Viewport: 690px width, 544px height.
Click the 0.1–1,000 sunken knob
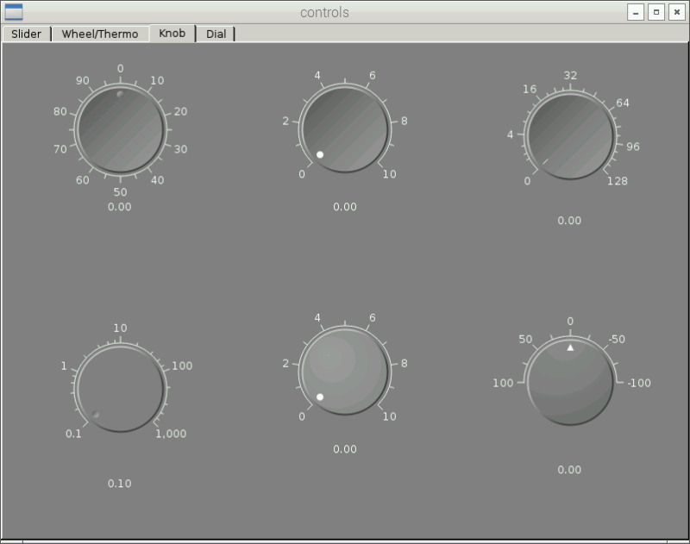120,388
